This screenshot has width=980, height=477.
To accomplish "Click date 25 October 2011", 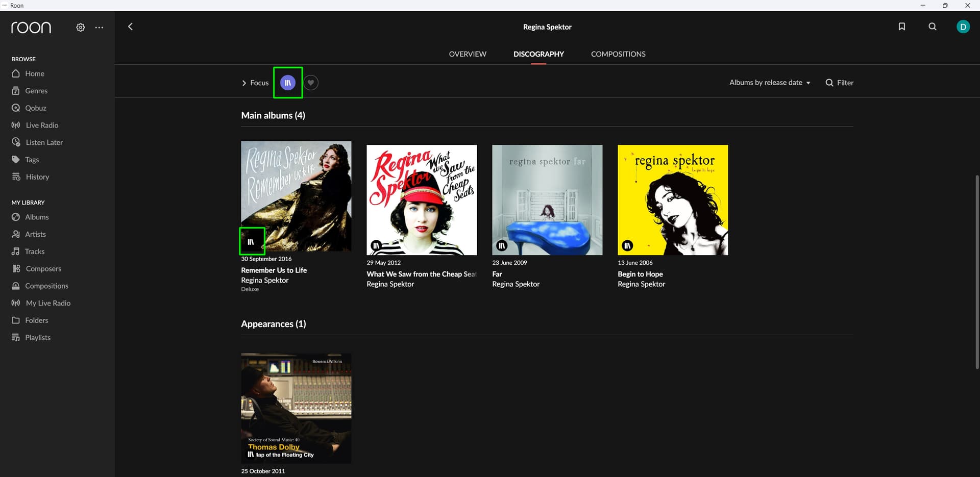I will (x=263, y=471).
